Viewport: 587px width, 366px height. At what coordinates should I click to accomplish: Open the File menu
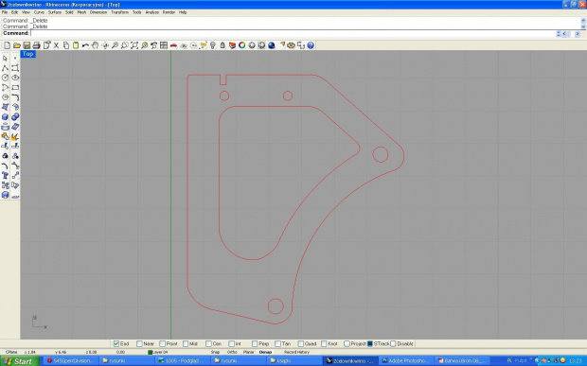[x=5, y=12]
